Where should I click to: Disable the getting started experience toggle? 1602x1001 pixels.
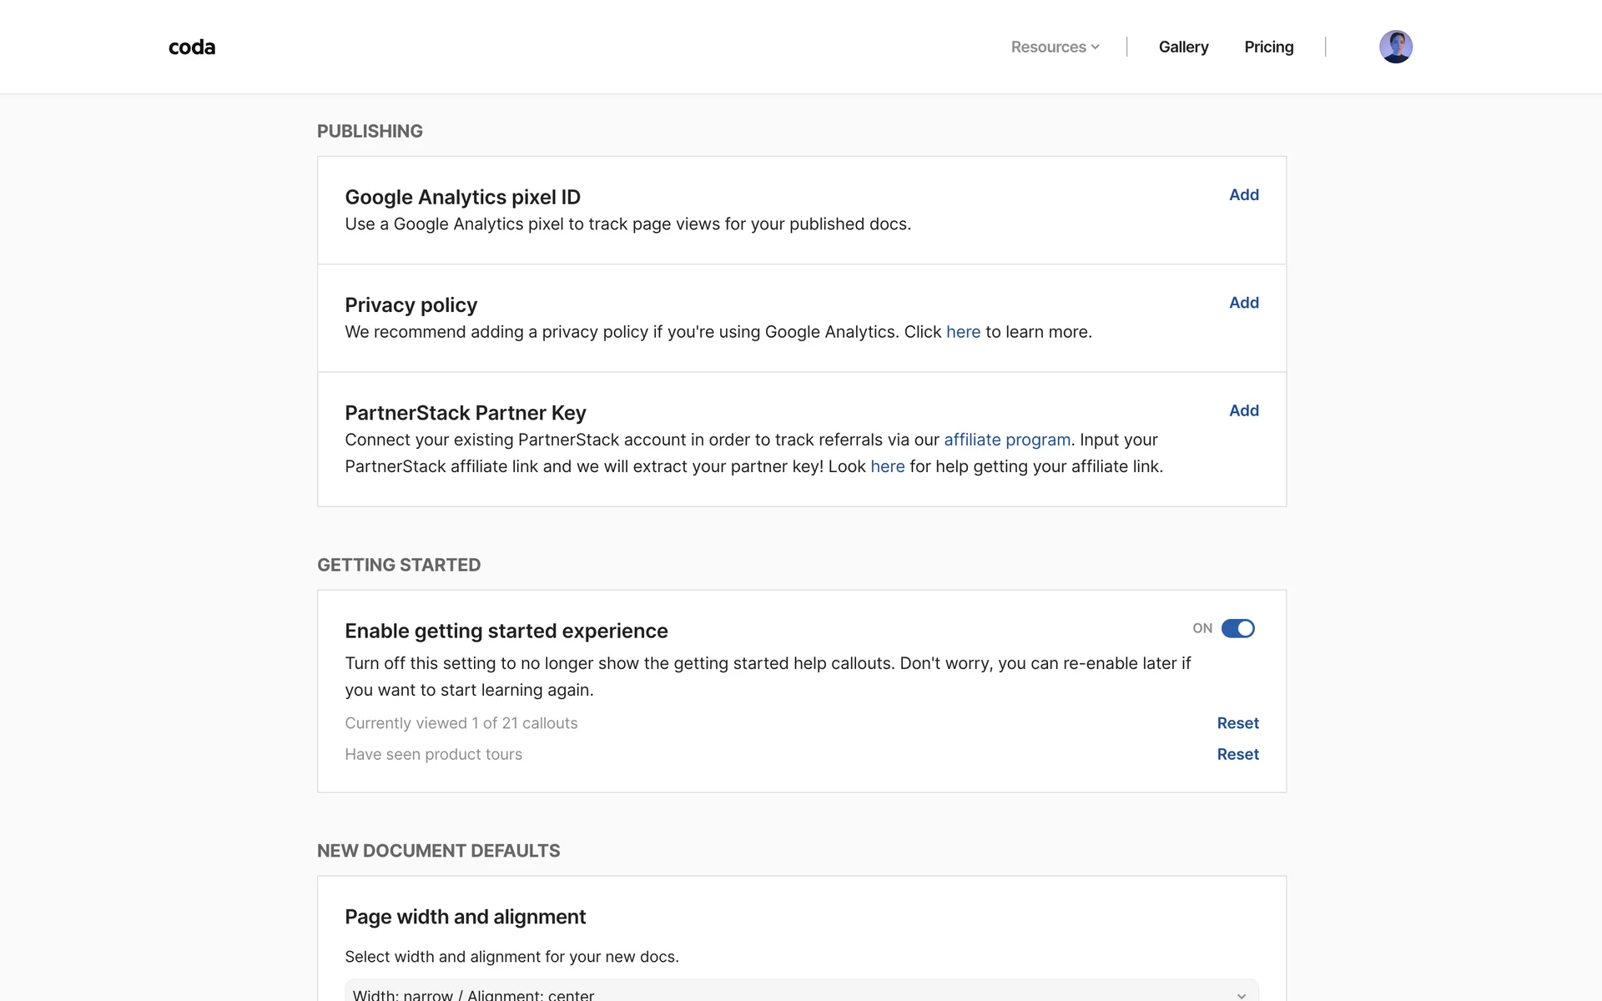tap(1238, 628)
